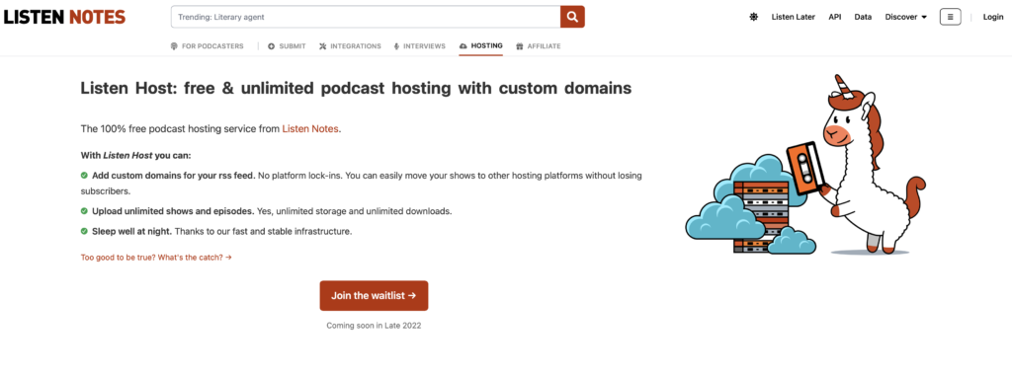This screenshot has height=375, width=1012.
Task: Click the green check beside Upload unlimited
Action: (84, 211)
